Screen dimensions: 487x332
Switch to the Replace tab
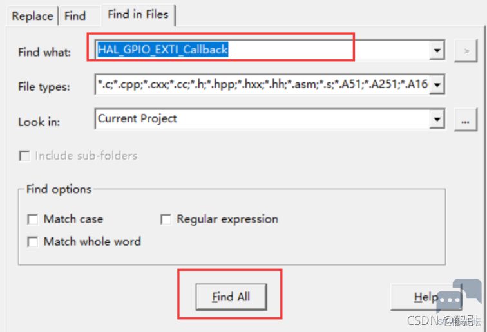pyautogui.click(x=32, y=16)
